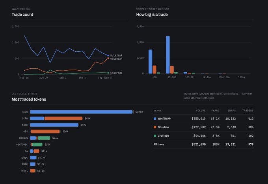The width and height of the screenshot is (268, 184).
Task: Click the OBS orange bar
Action: coord(45,131)
